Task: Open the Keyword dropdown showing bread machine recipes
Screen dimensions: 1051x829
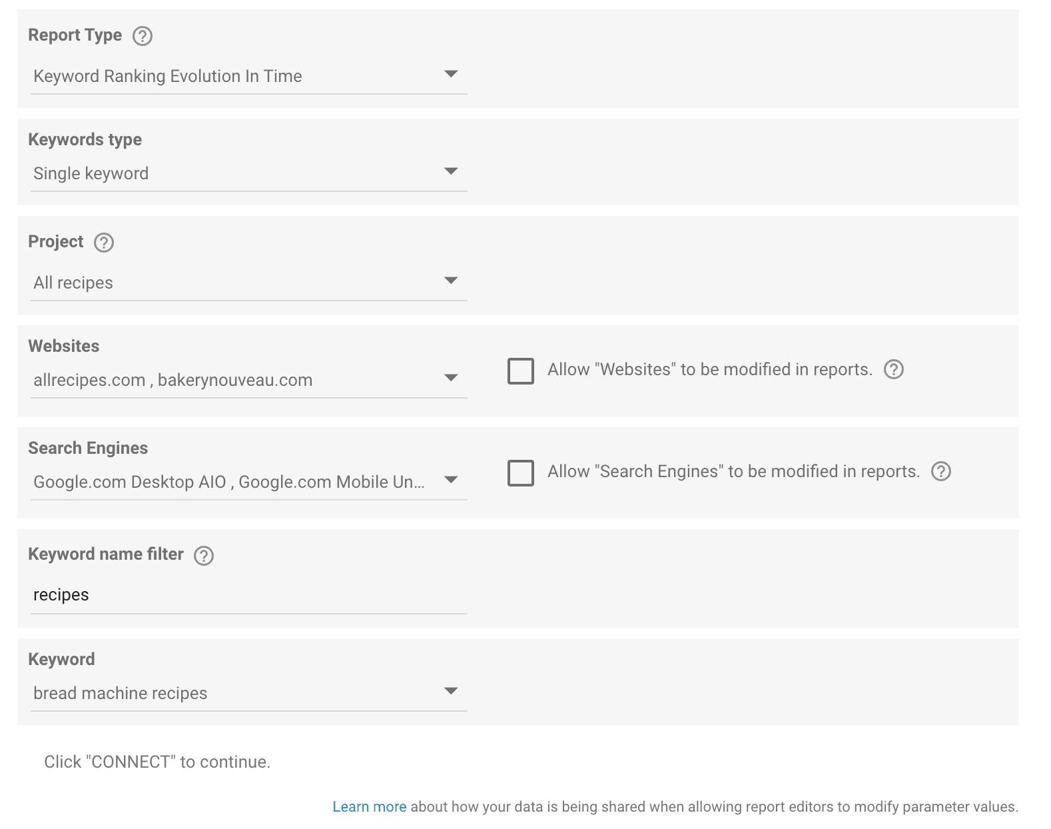Action: point(249,693)
